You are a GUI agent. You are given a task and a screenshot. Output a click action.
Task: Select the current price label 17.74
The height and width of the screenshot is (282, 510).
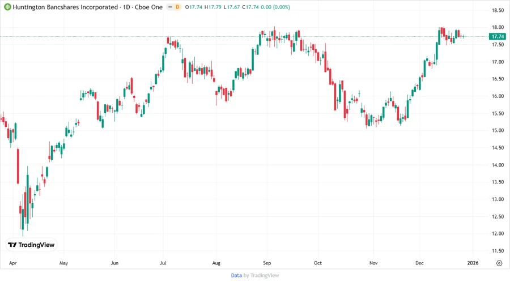click(x=498, y=36)
